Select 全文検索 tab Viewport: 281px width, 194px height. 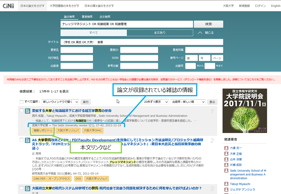tap(105, 17)
